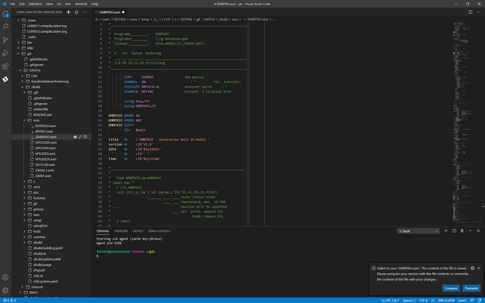This screenshot has height=303, width=485.
Task: Open the Accounts menu icon
Action: point(5,277)
